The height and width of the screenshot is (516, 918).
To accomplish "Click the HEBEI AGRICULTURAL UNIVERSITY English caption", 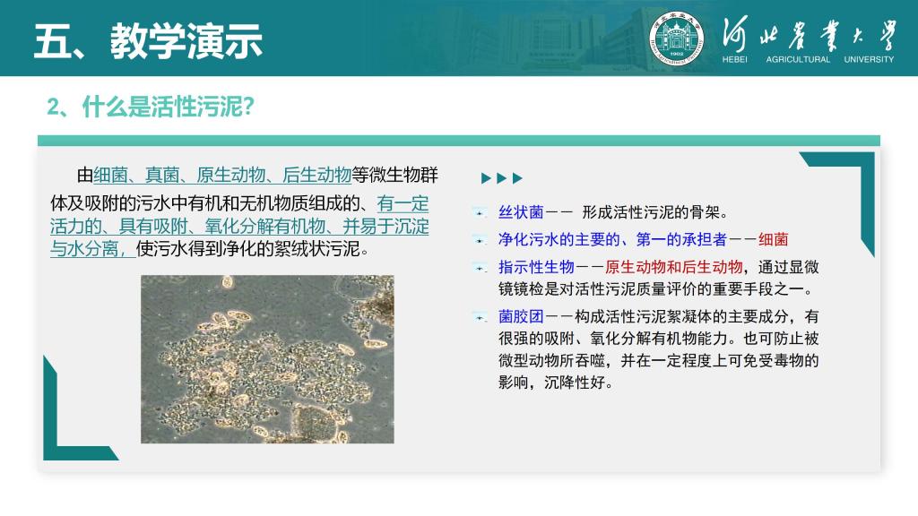I will point(807,59).
